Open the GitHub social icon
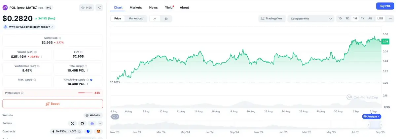 point(82,124)
